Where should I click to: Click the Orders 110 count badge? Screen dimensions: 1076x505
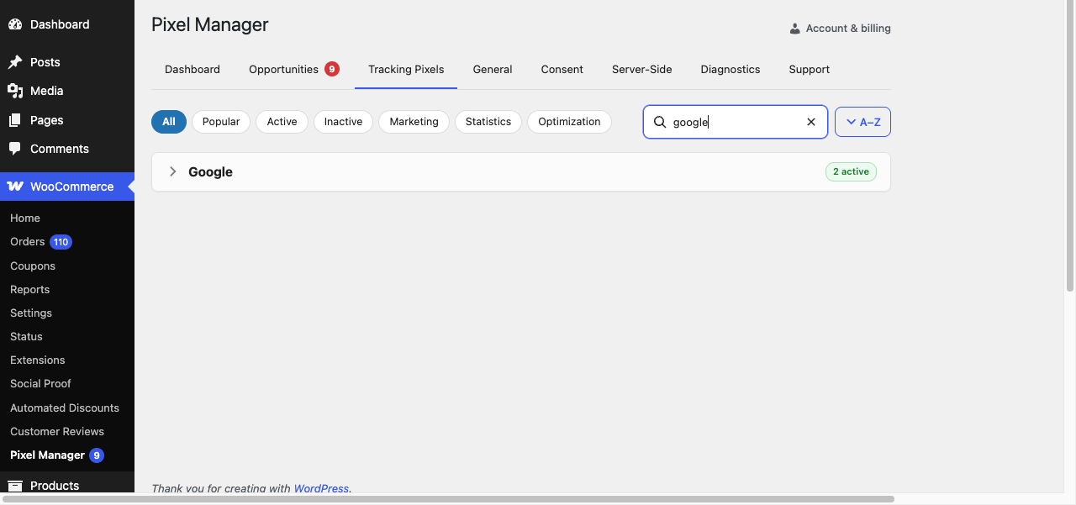61,242
